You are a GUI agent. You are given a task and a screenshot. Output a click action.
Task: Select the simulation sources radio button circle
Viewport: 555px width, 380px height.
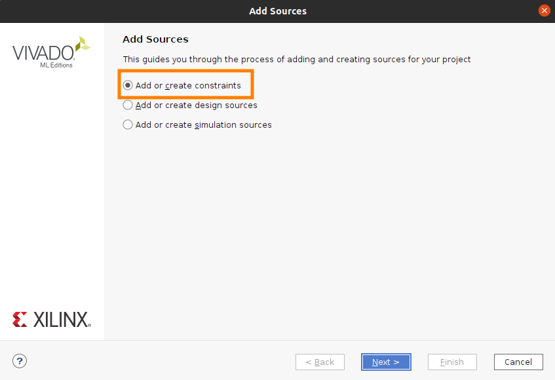[x=128, y=124]
